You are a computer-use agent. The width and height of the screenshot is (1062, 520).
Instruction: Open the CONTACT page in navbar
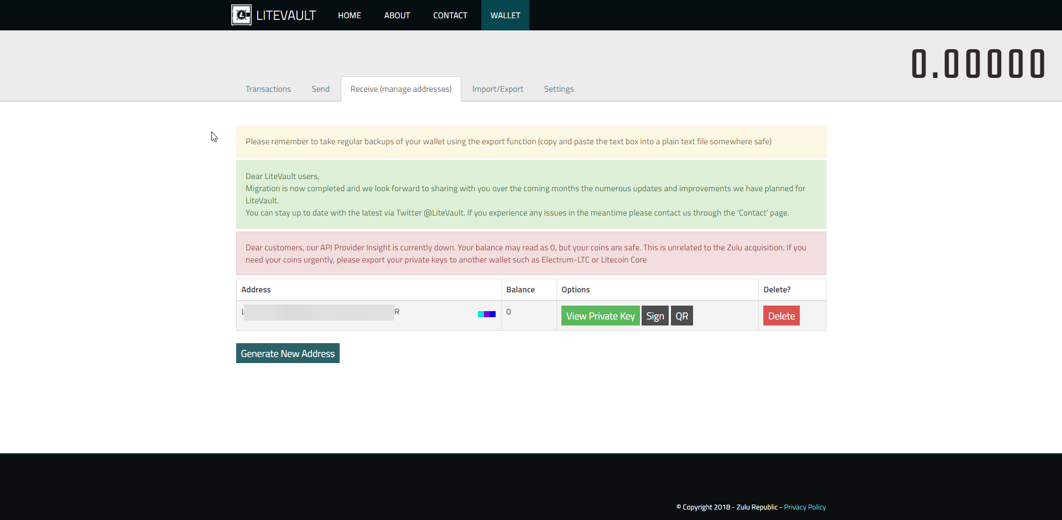(450, 15)
